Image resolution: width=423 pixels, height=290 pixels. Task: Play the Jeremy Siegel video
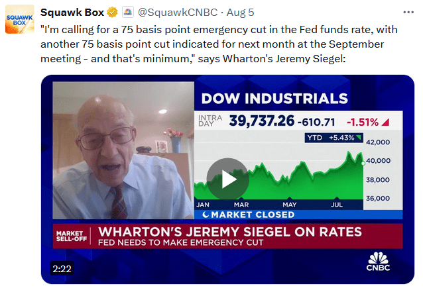tap(227, 178)
